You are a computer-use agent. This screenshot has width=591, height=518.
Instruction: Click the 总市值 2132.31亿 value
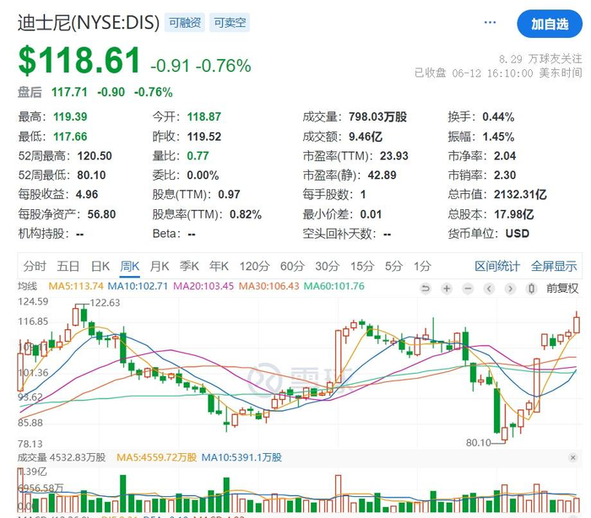pos(520,194)
